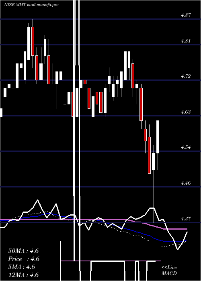Viewport: 201px width, 281px height.
Task: Select the 4.37 price axis label
Action: (186, 219)
